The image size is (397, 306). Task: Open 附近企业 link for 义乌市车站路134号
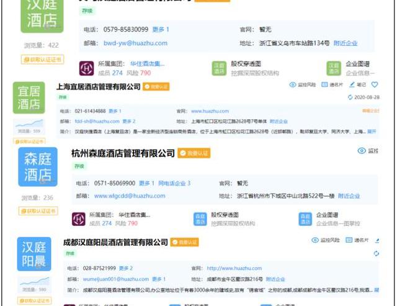click(x=346, y=43)
